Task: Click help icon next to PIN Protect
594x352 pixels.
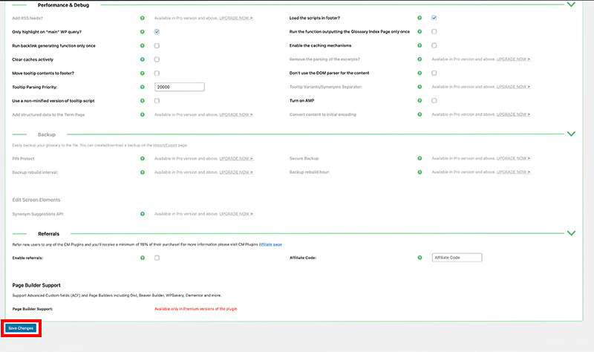Action: [143, 158]
